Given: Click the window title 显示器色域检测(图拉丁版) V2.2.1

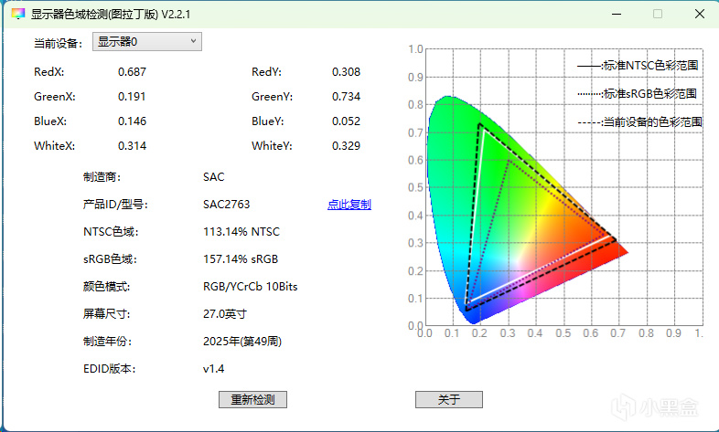Looking at the screenshot, I should point(111,15).
